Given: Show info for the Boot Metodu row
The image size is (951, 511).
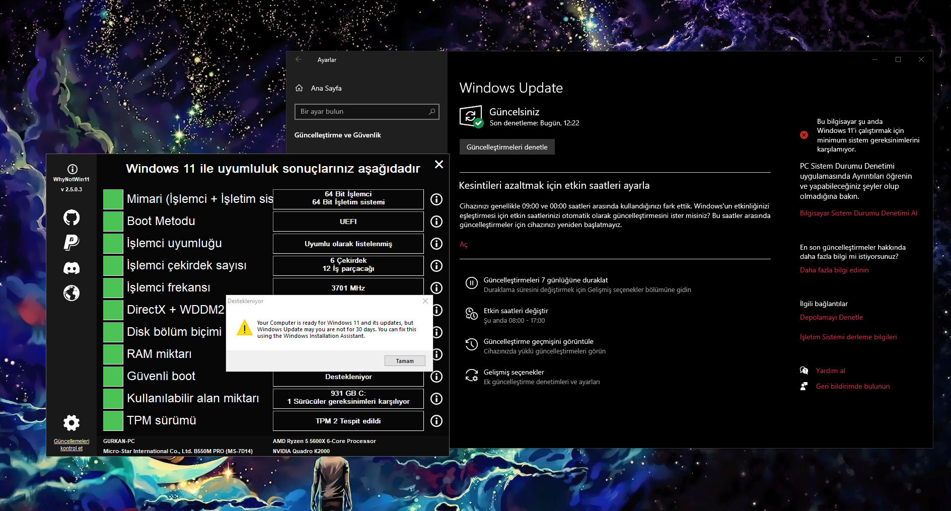Looking at the screenshot, I should [x=436, y=222].
